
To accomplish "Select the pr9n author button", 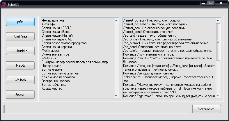I will pos(20,22).
